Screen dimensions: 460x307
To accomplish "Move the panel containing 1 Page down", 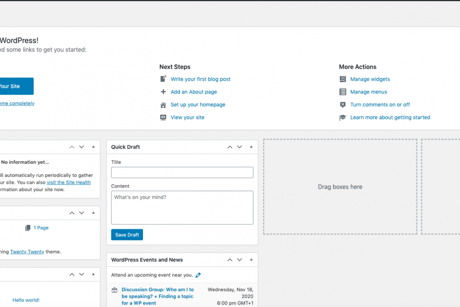I will pyautogui.click(x=82, y=213).
